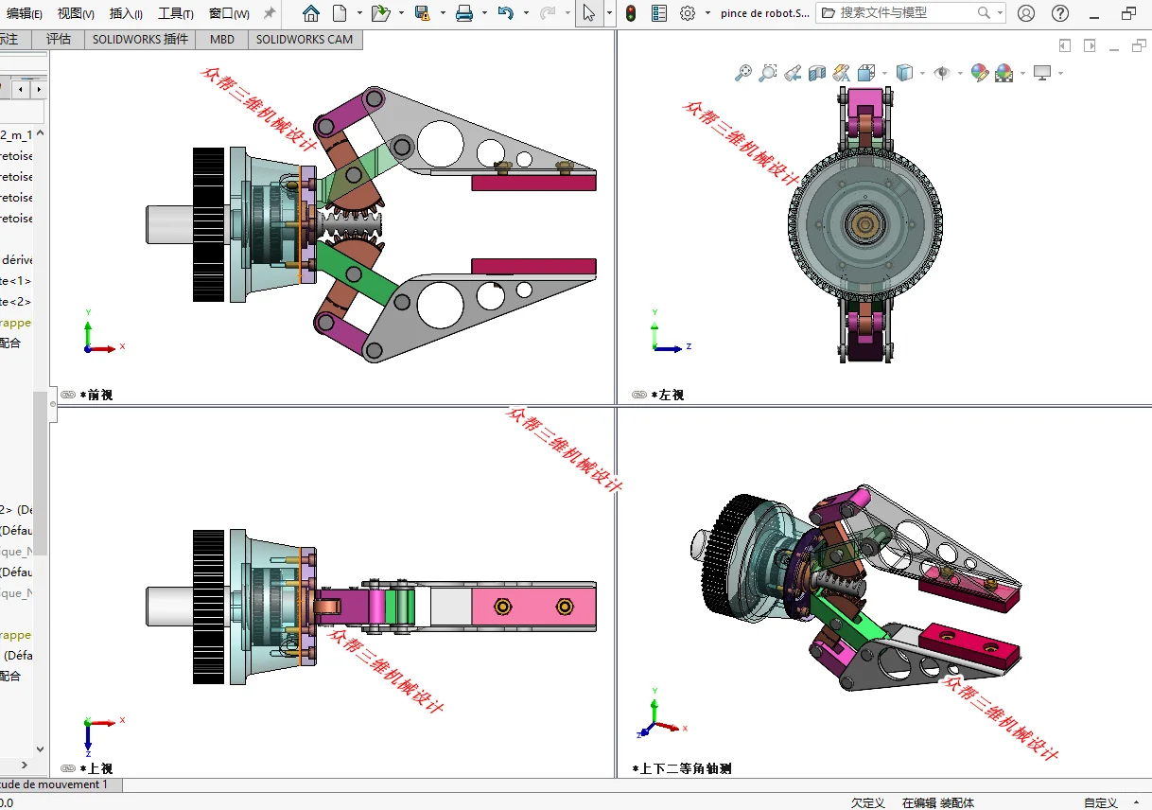Open the user login account icon
Image resolution: width=1152 pixels, height=810 pixels.
click(1026, 13)
